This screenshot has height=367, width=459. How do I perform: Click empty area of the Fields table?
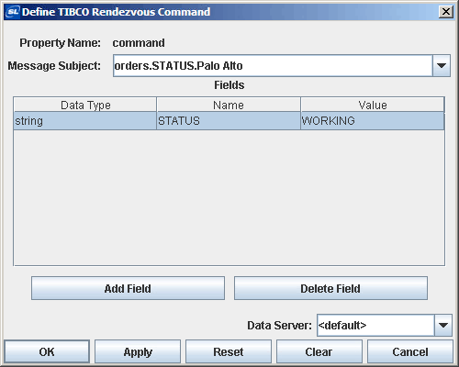229,197
